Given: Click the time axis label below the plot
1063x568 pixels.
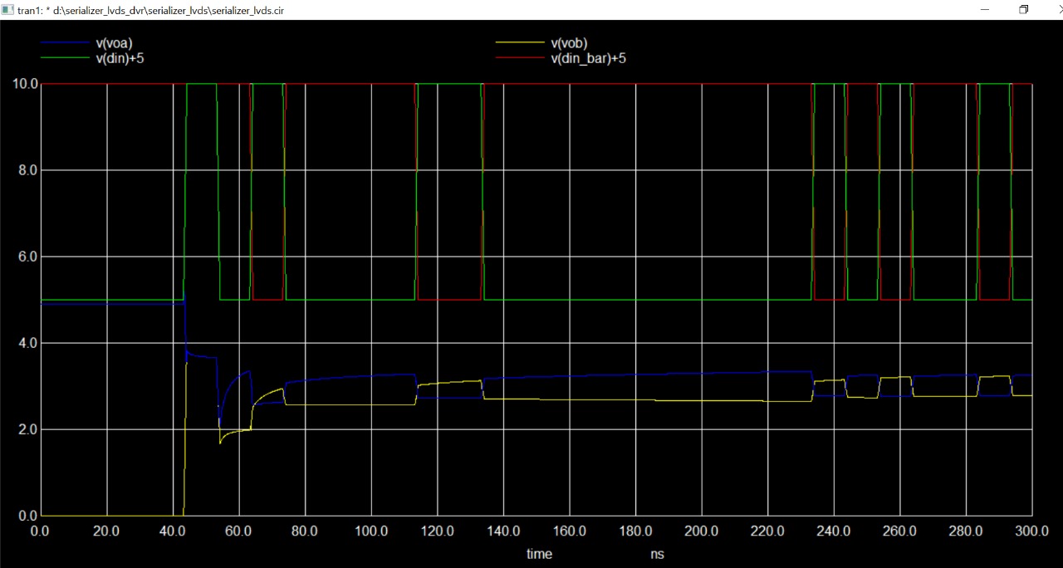Looking at the screenshot, I should 539,554.
